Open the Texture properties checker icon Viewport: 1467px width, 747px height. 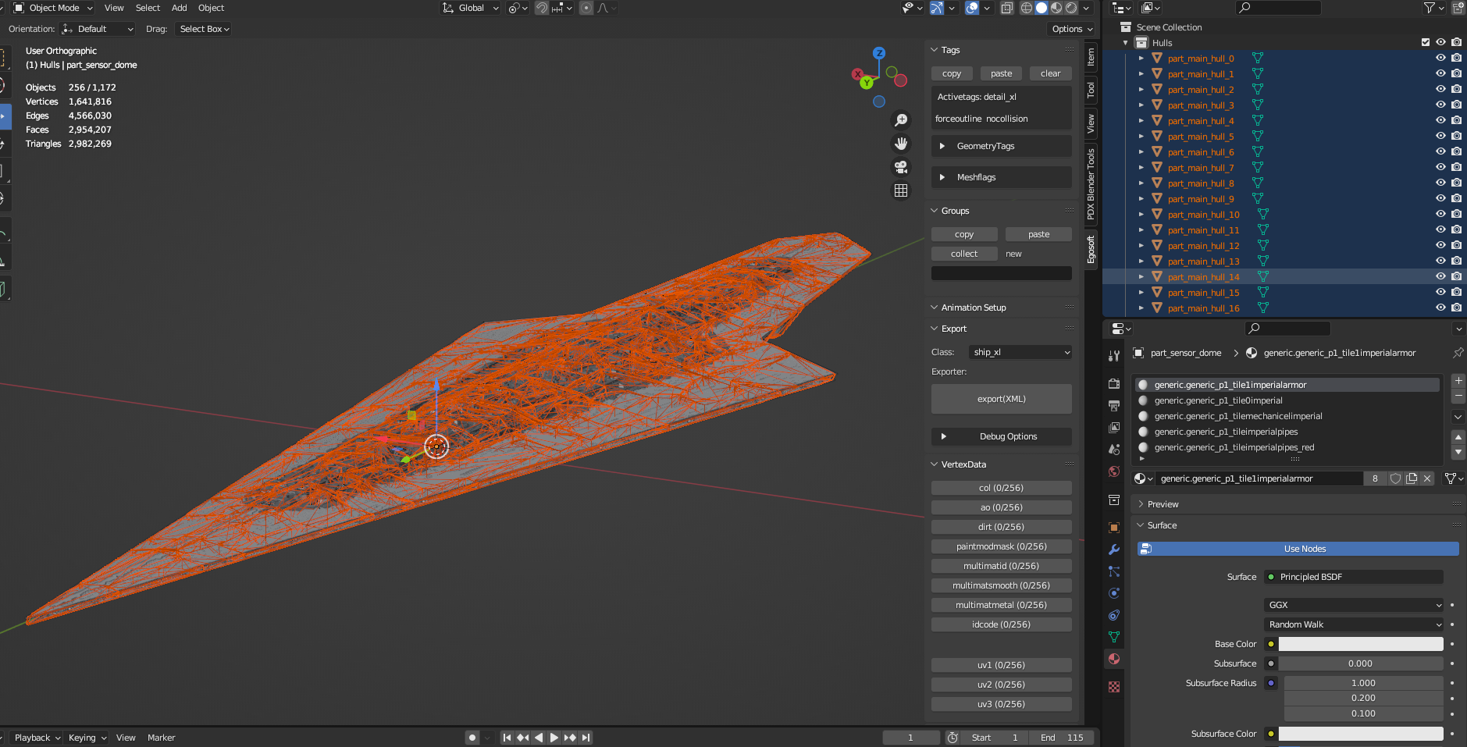pos(1114,687)
